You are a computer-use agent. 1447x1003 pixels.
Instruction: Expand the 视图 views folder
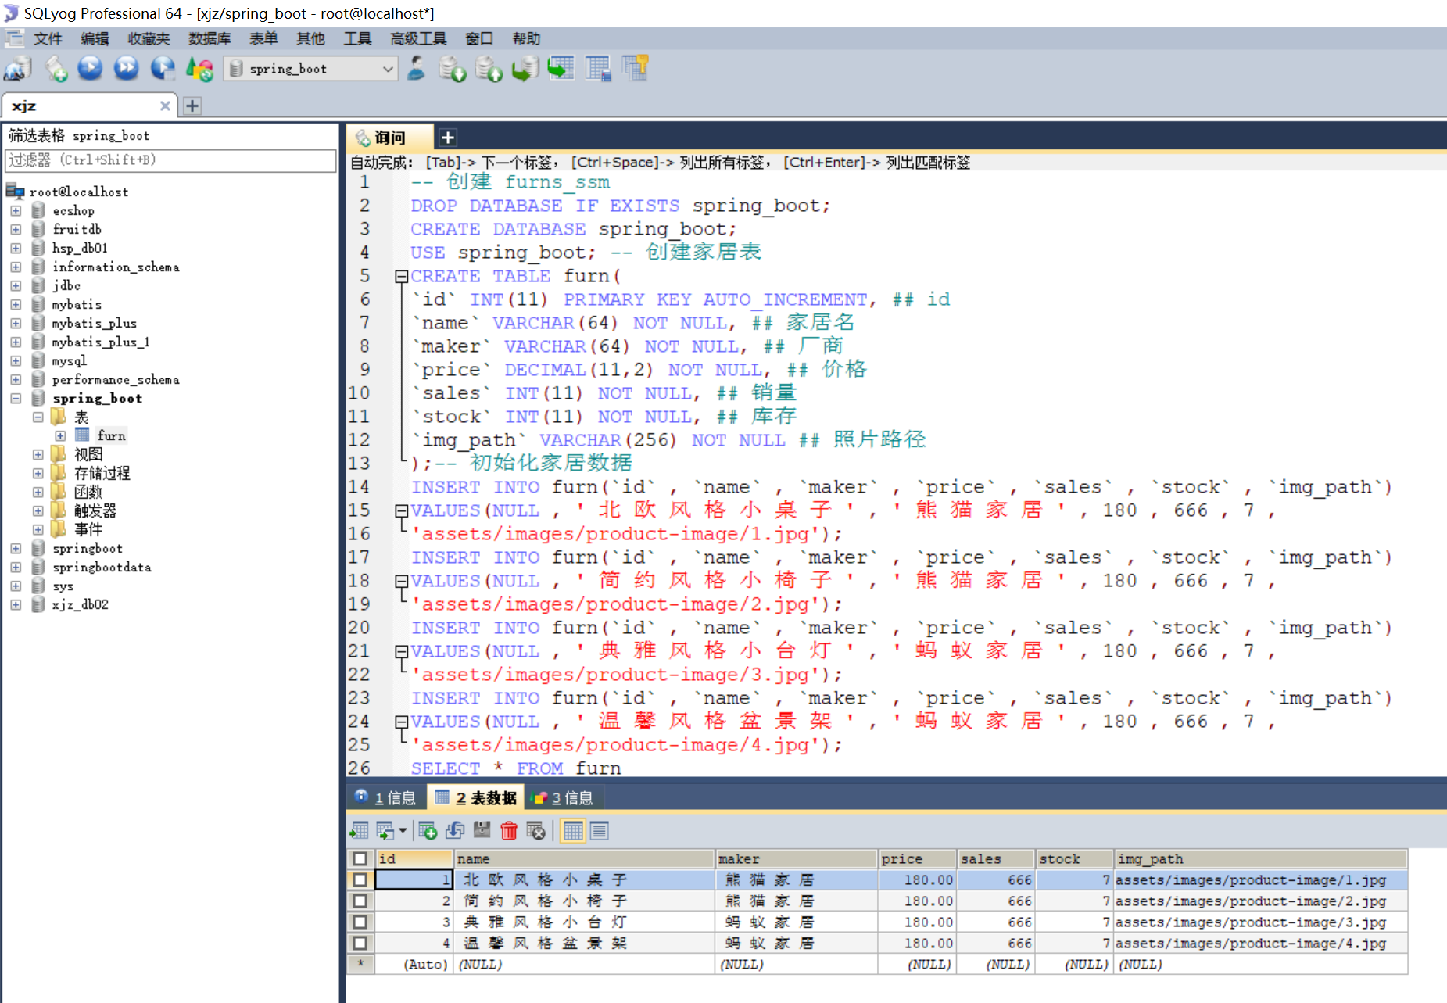[38, 454]
